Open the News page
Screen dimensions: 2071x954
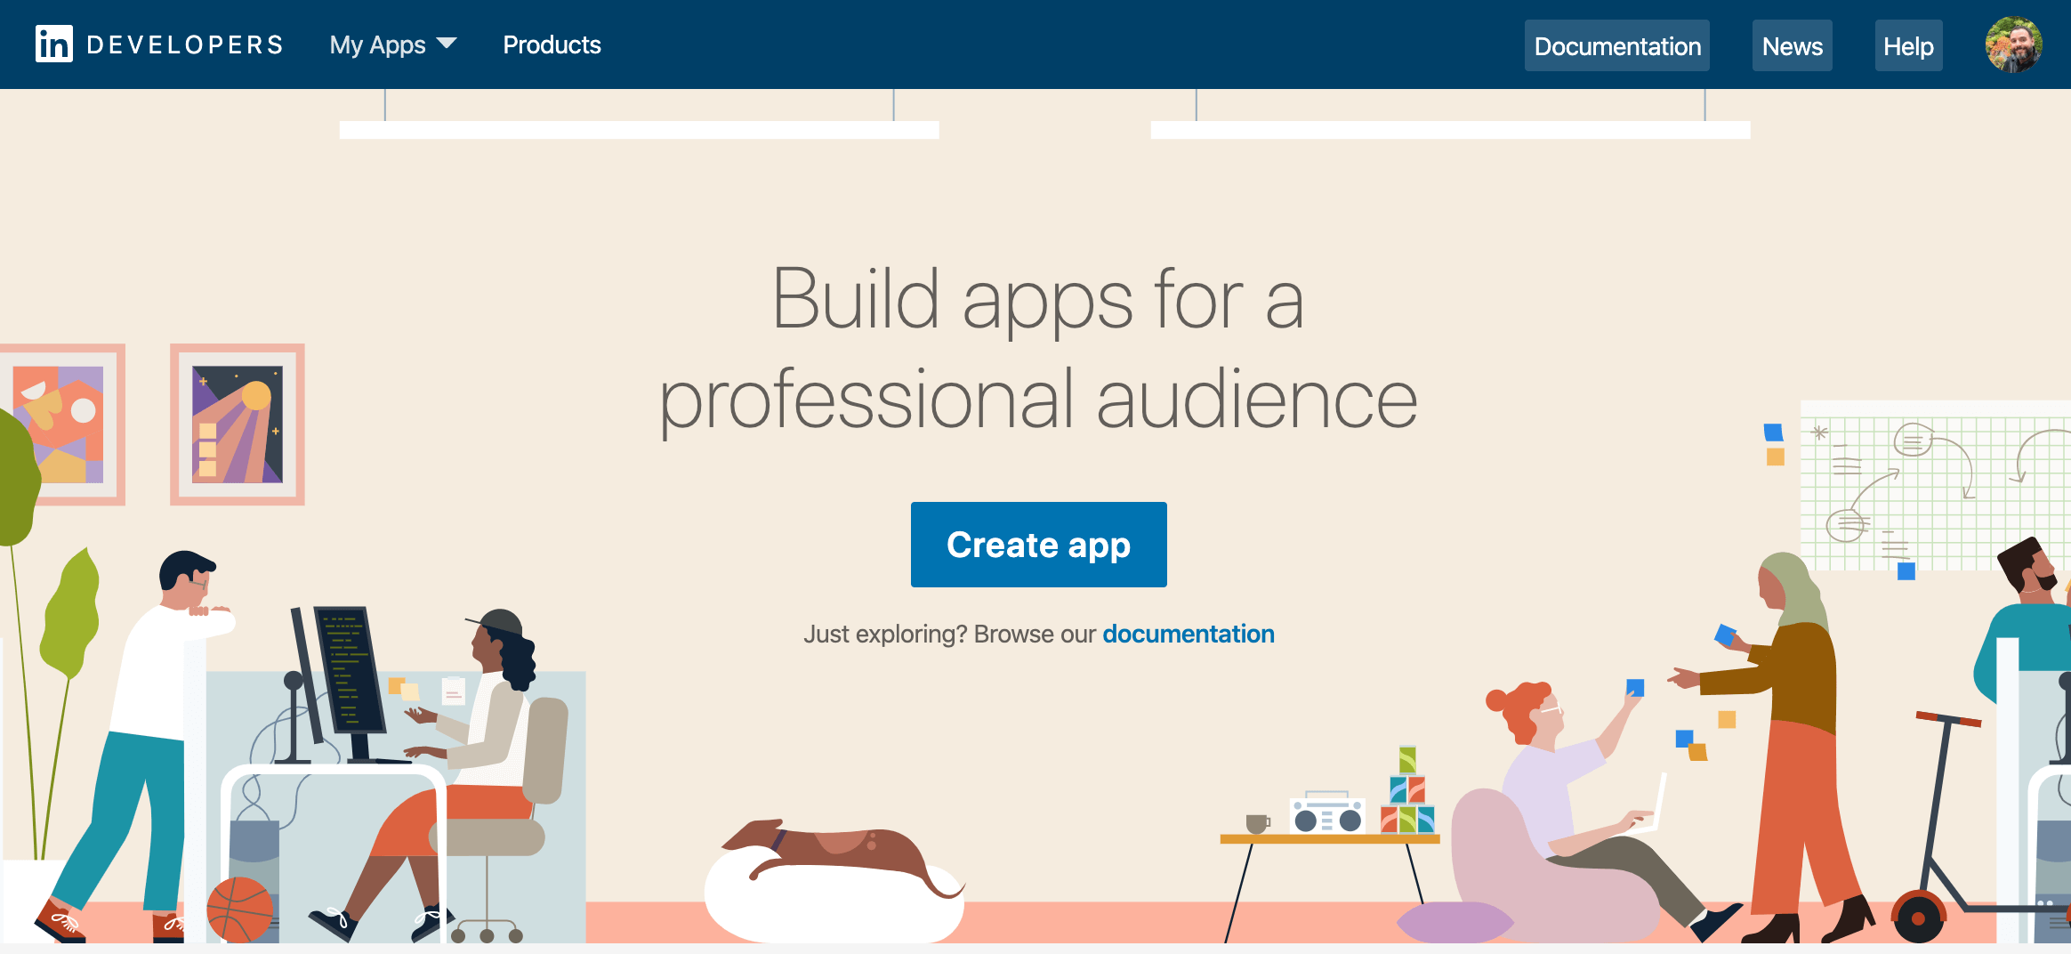1793,45
